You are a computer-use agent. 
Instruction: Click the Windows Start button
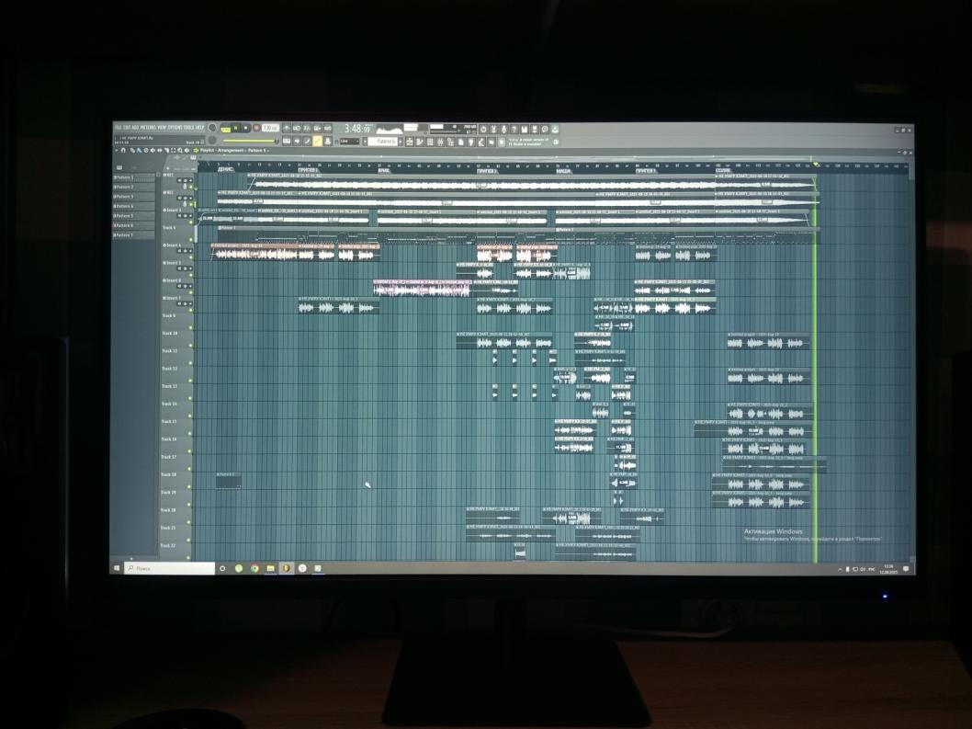118,569
